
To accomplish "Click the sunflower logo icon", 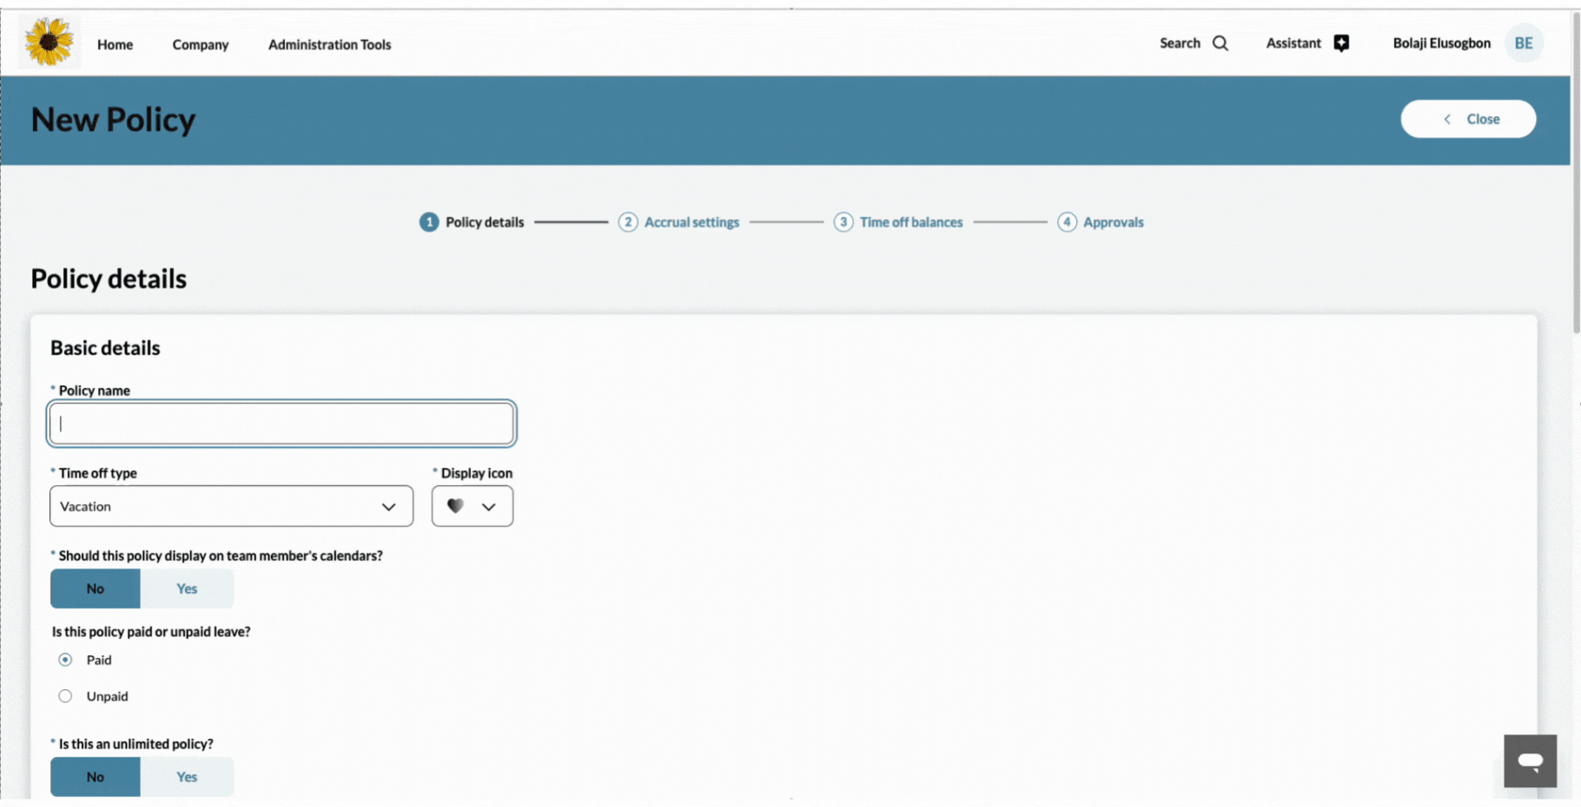I will (49, 42).
